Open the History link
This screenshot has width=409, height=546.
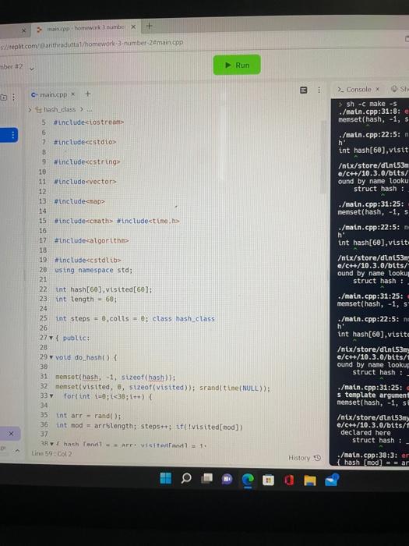click(305, 458)
